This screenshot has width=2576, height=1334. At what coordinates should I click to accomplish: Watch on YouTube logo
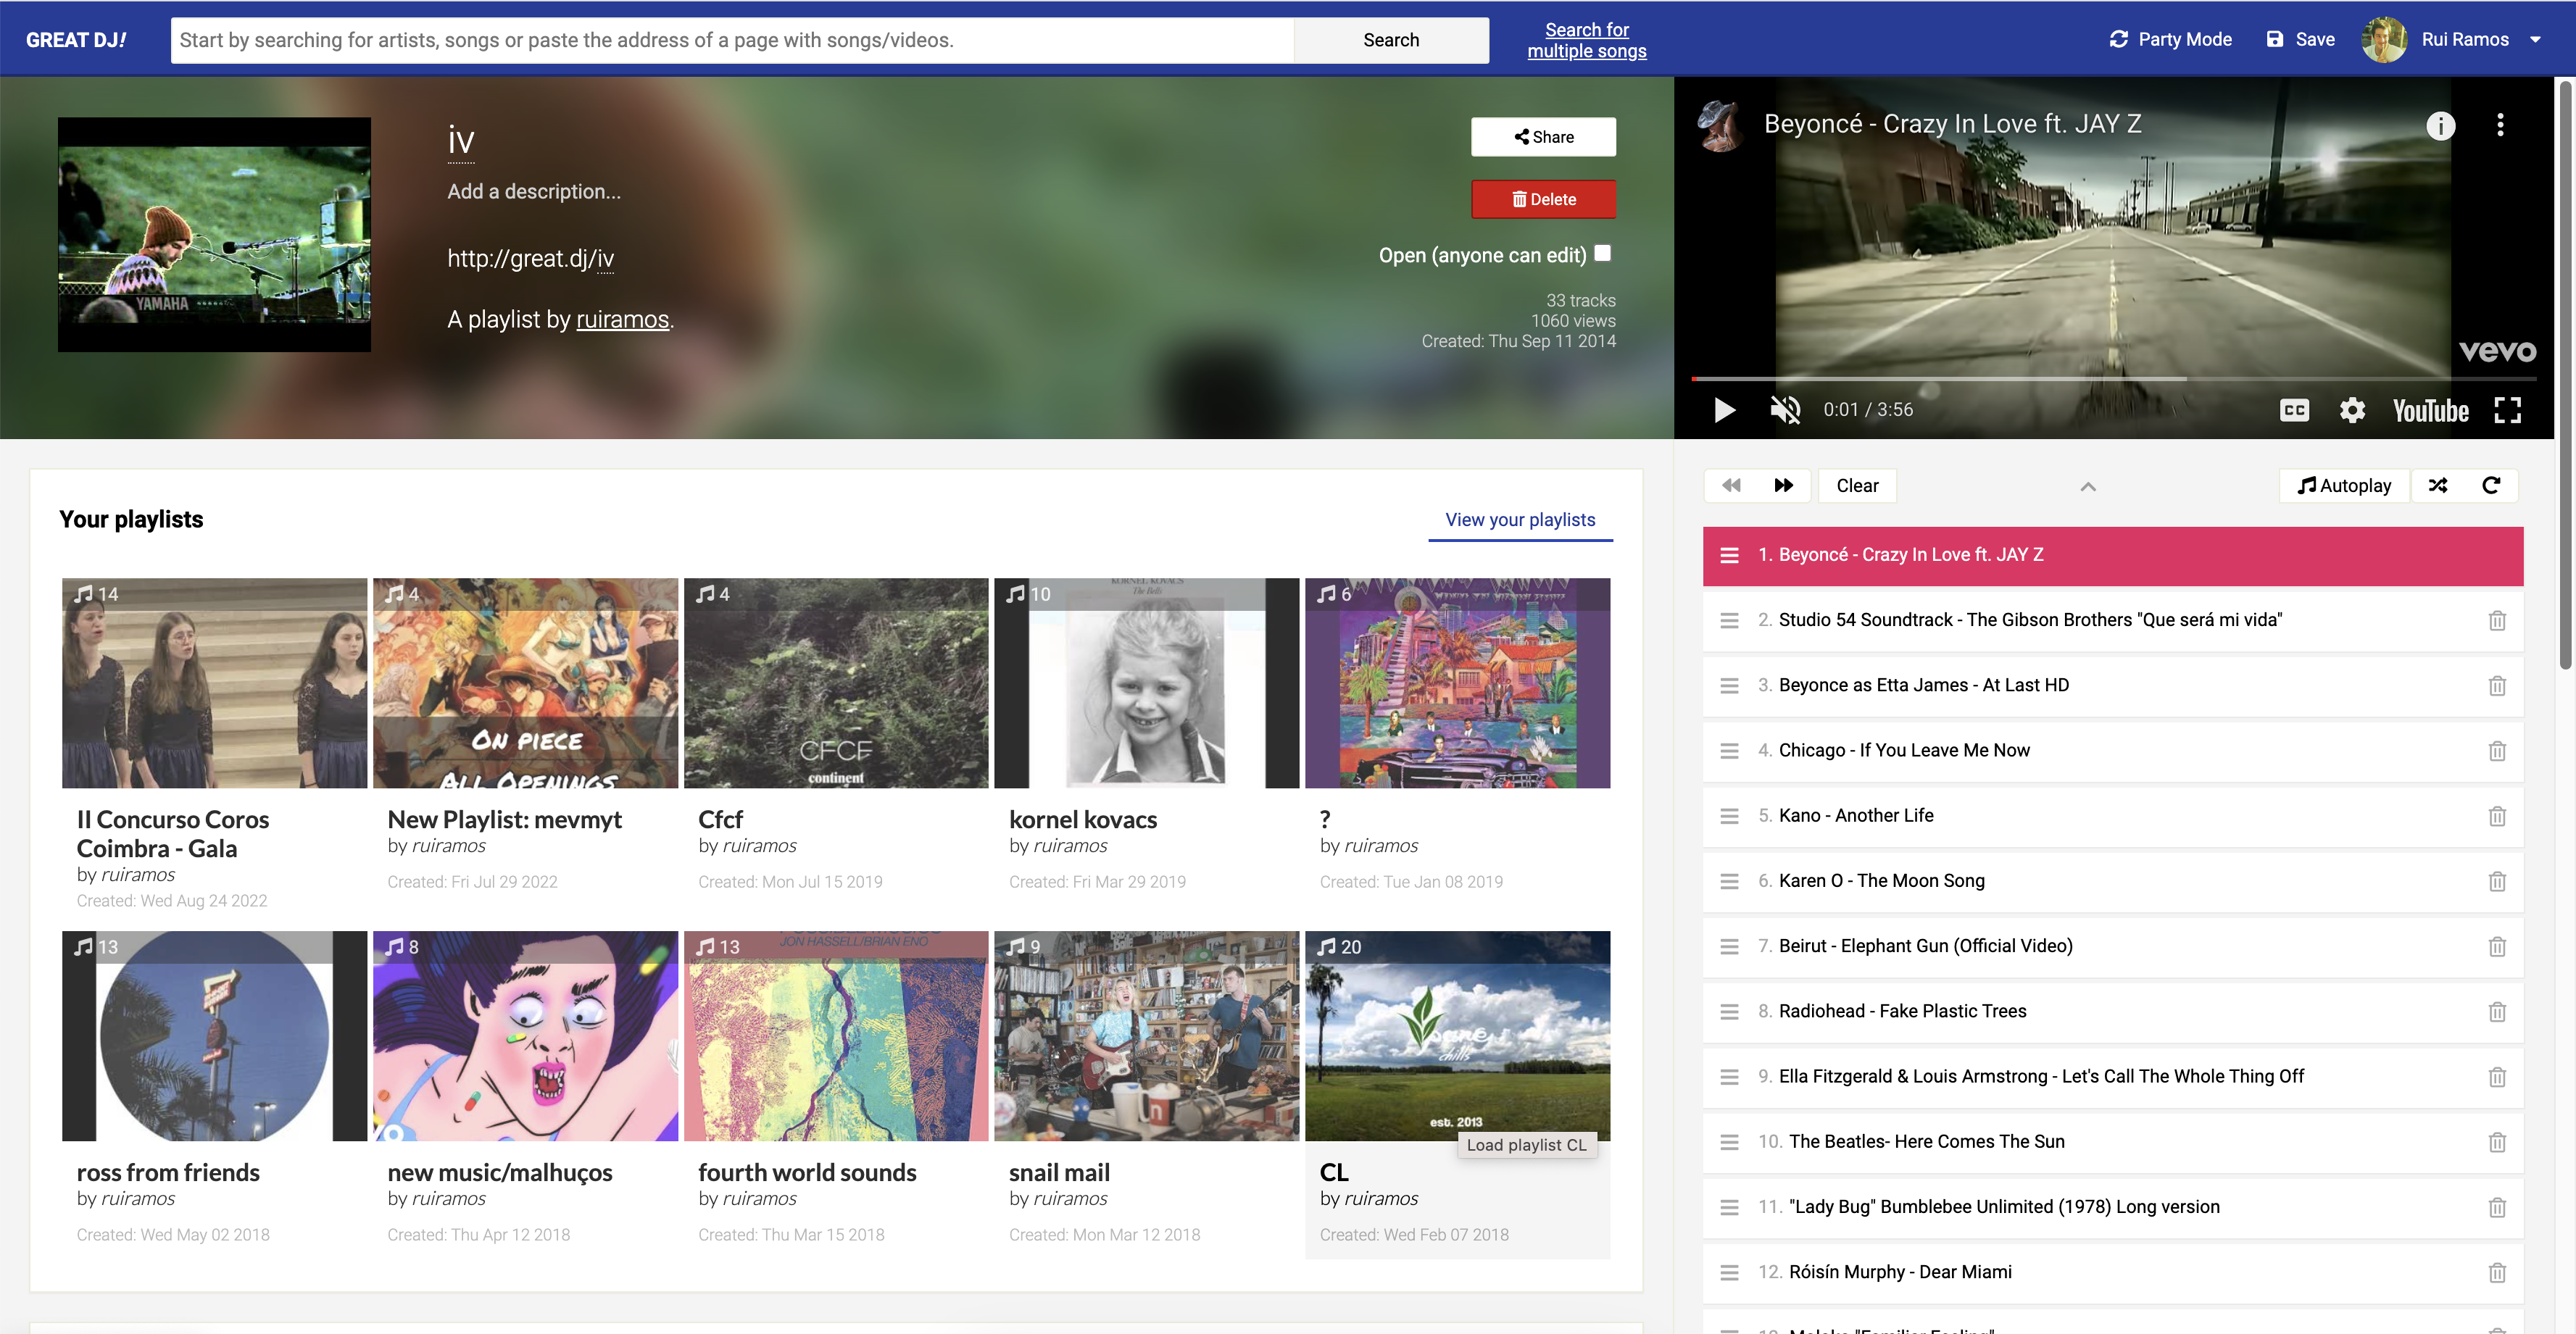click(2430, 410)
